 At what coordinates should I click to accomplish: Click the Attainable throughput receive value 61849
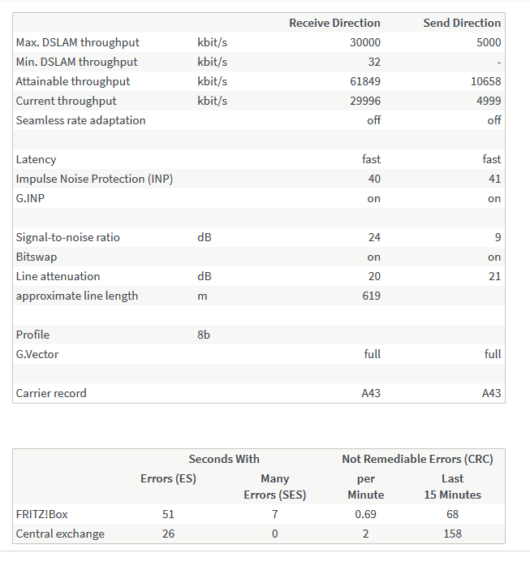click(364, 81)
